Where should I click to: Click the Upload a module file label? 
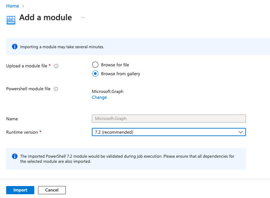tap(27, 66)
